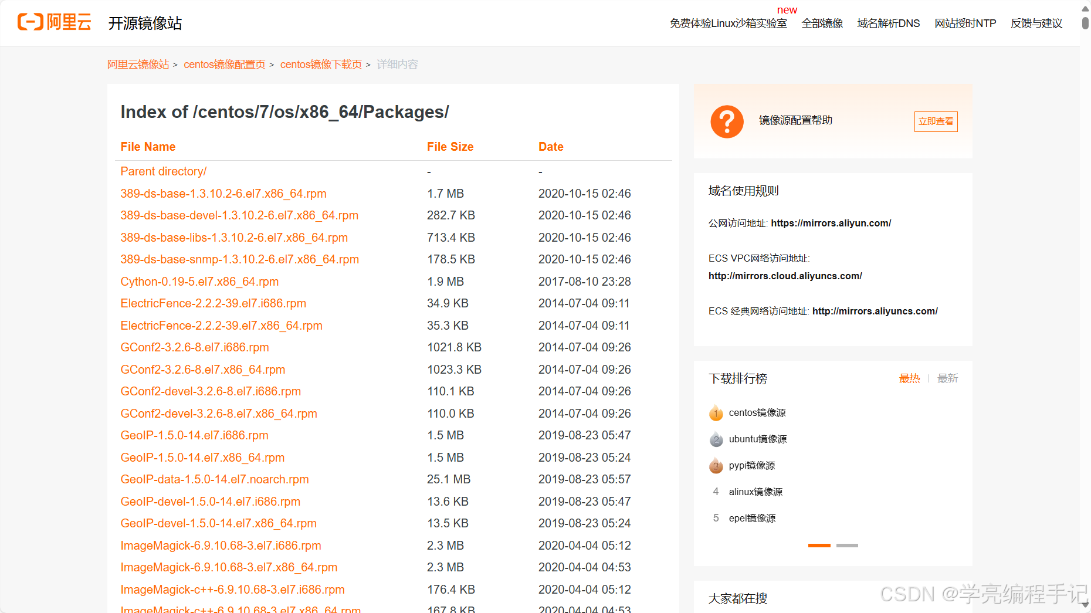Download GConf2-devel-3.2.6-8.el7.i686.rpm

point(211,391)
